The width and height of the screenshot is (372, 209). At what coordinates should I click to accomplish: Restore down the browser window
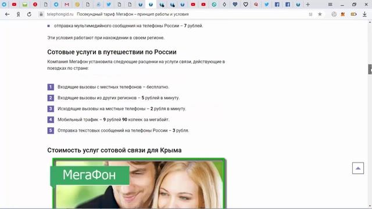coord(354,5)
